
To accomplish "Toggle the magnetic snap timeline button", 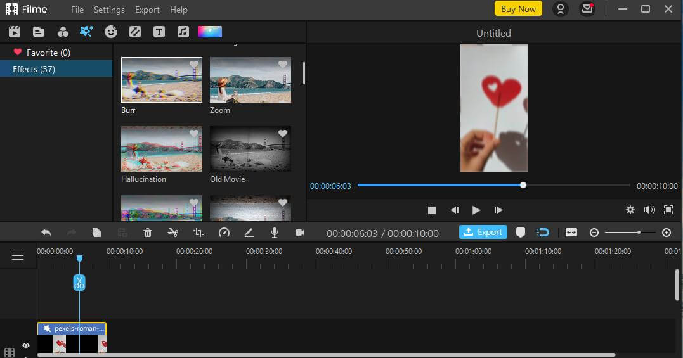I will pos(543,233).
